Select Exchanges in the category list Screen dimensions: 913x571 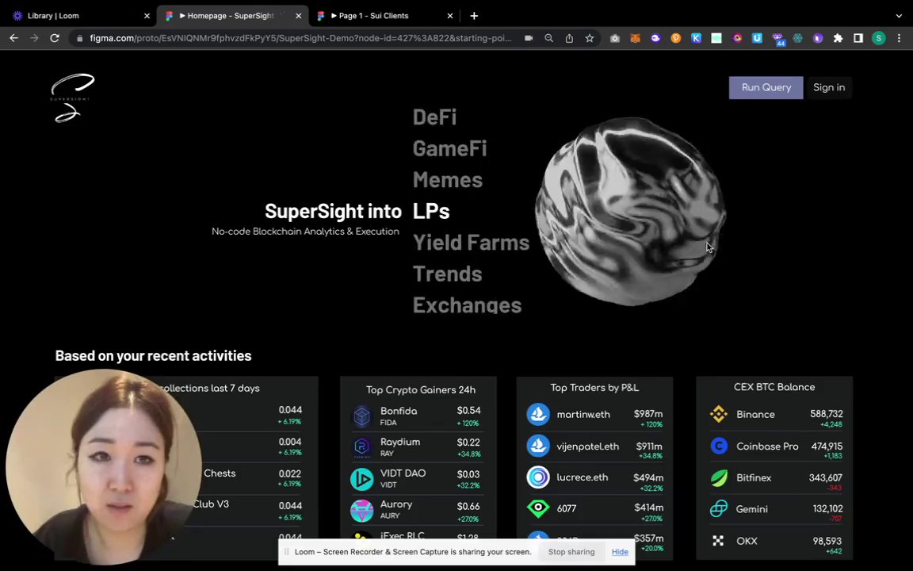467,305
